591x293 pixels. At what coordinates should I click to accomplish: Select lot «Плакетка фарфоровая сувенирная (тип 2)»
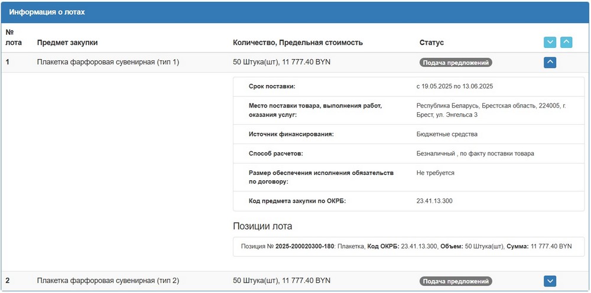108,281
